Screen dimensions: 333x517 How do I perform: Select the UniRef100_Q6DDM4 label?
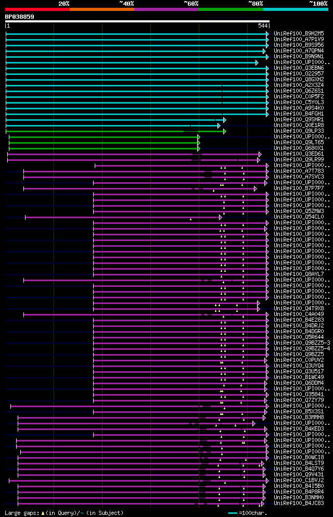[x=299, y=383]
